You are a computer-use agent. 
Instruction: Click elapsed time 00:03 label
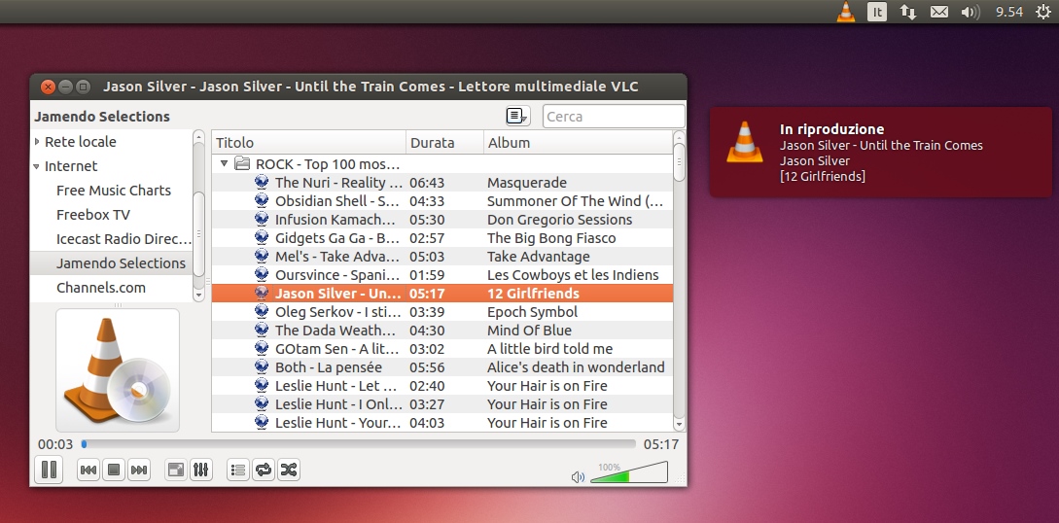click(55, 444)
